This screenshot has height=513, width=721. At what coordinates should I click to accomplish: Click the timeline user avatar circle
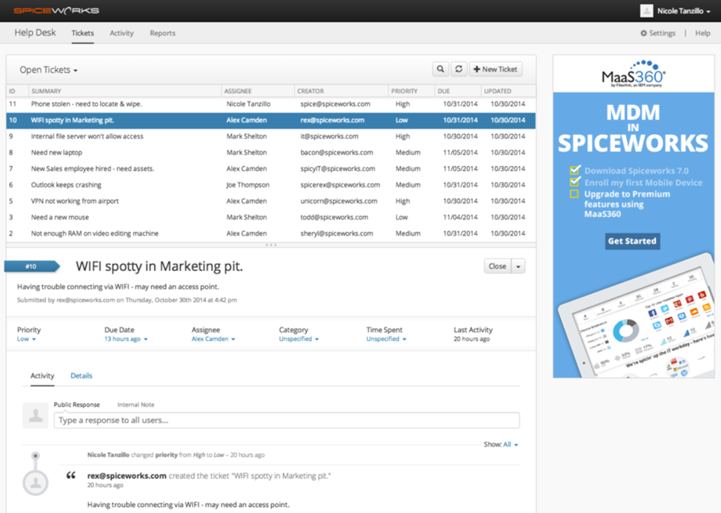click(36, 483)
